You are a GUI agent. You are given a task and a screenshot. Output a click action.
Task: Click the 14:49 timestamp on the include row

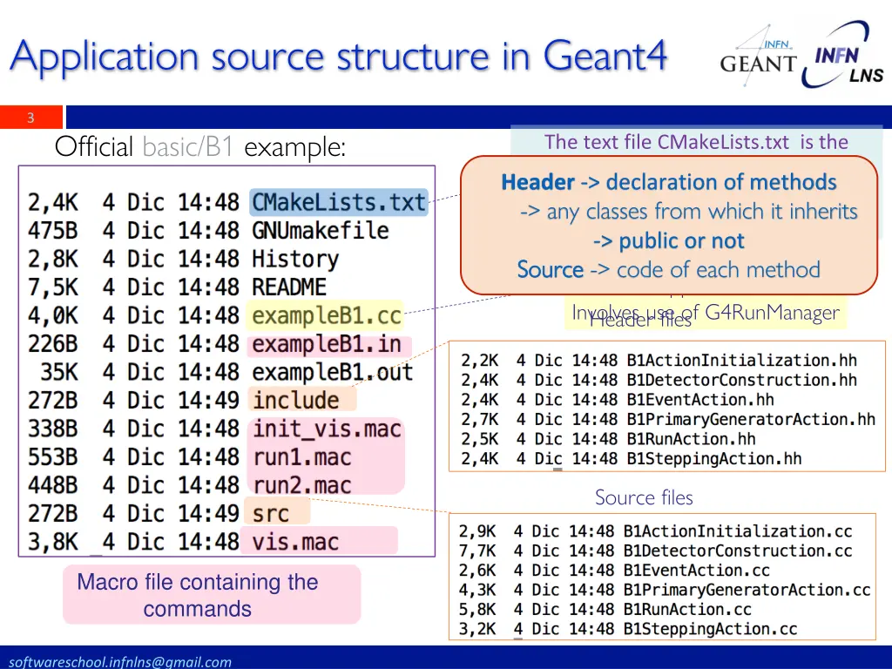click(x=208, y=400)
